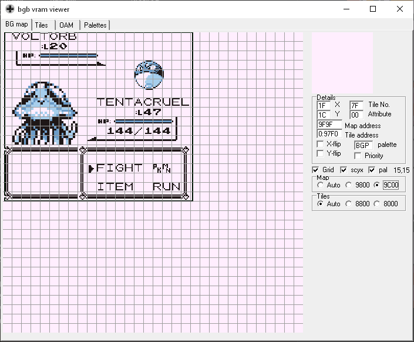The height and width of the screenshot is (342, 414).
Task: Select 9C00 map radio button
Action: click(377, 185)
